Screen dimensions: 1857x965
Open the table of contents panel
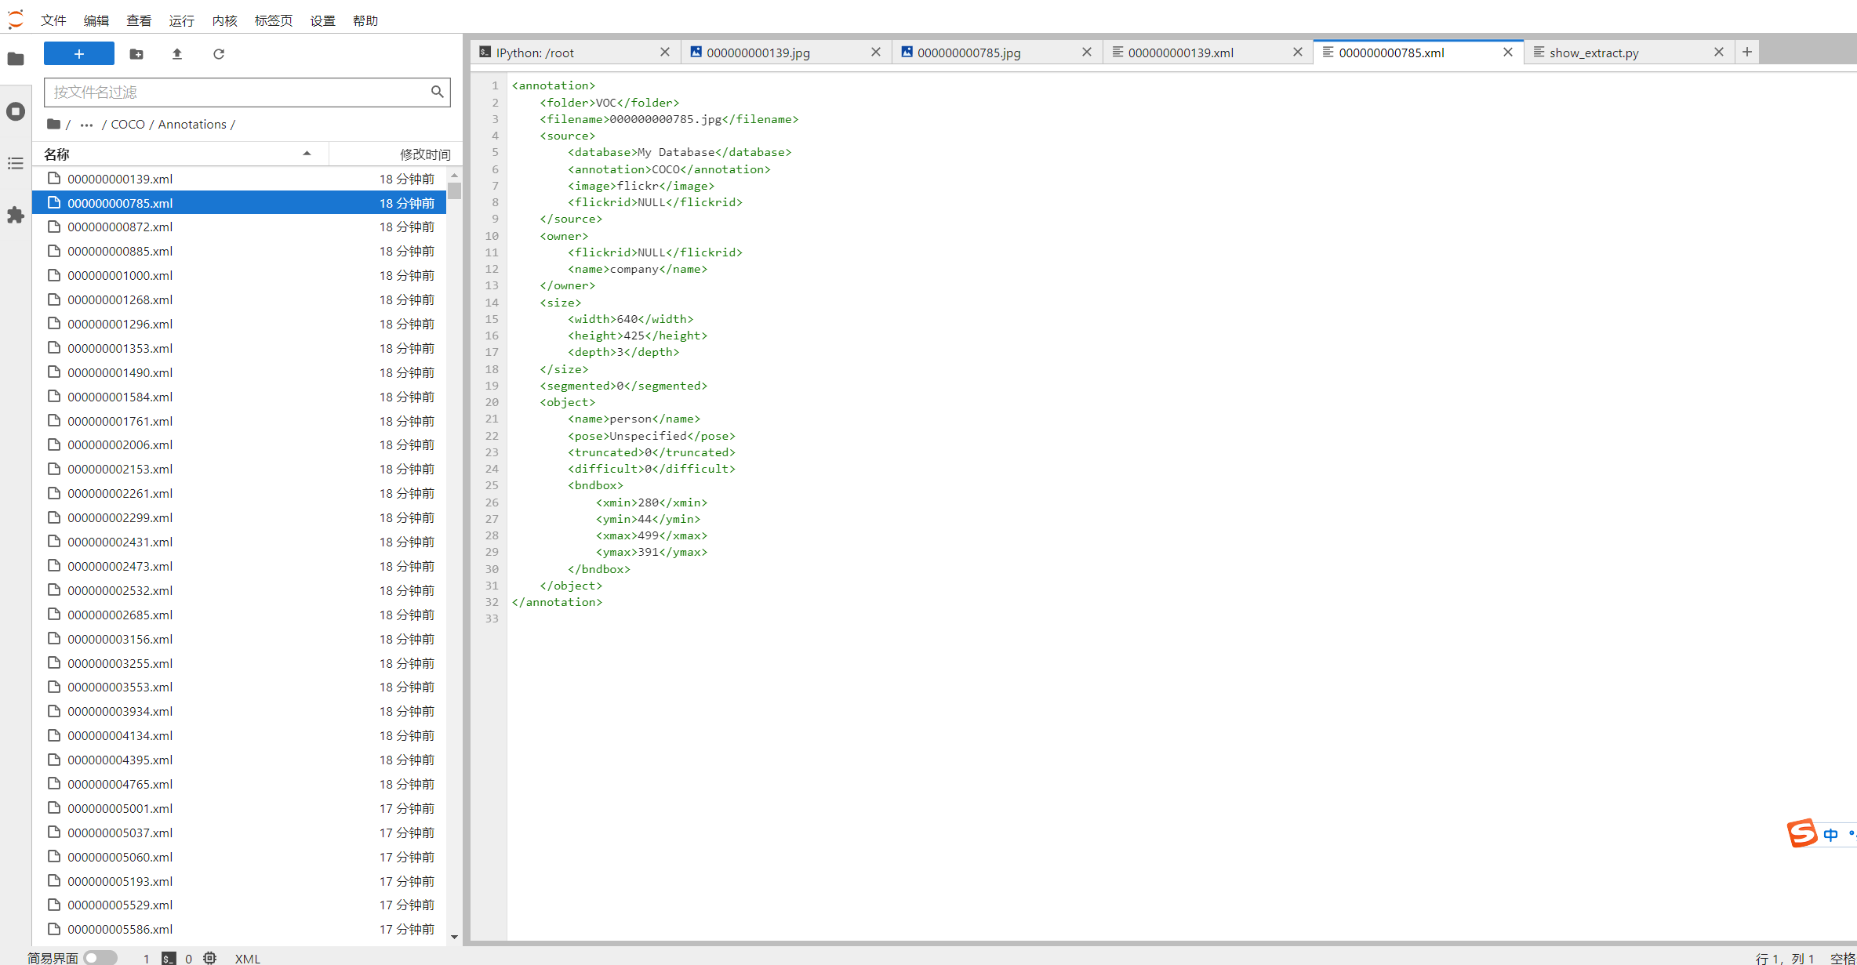(16, 163)
